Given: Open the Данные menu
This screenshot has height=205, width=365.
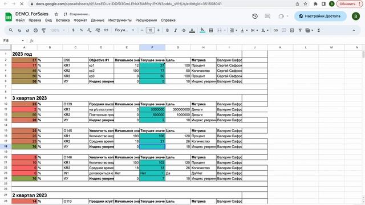Looking at the screenshot, I should pos(98,20).
